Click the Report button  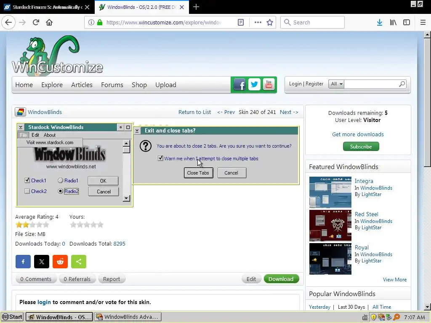[x=111, y=279]
